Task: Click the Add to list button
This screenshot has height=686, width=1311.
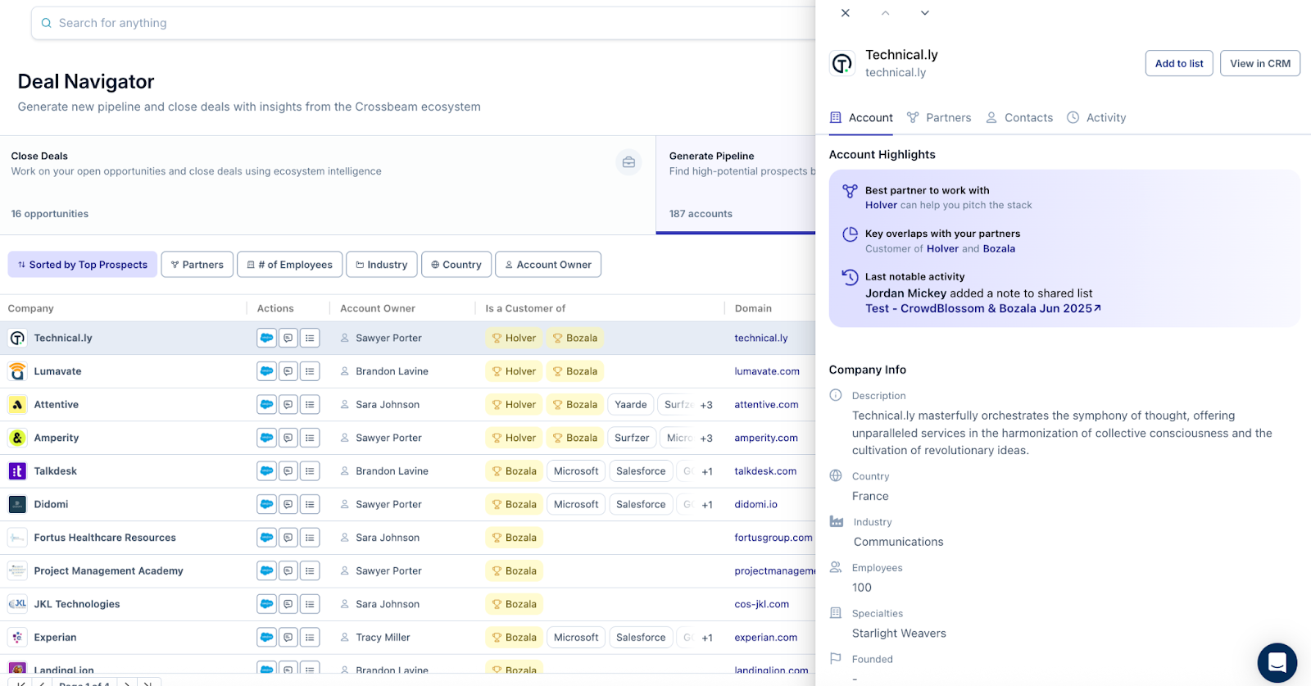Action: 1179,63
